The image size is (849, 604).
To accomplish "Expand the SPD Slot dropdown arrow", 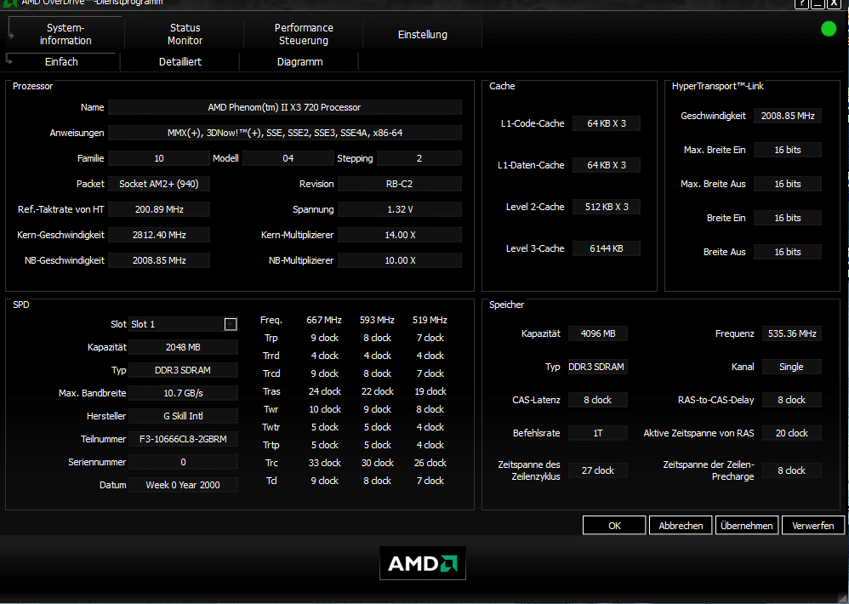I will coord(231,324).
